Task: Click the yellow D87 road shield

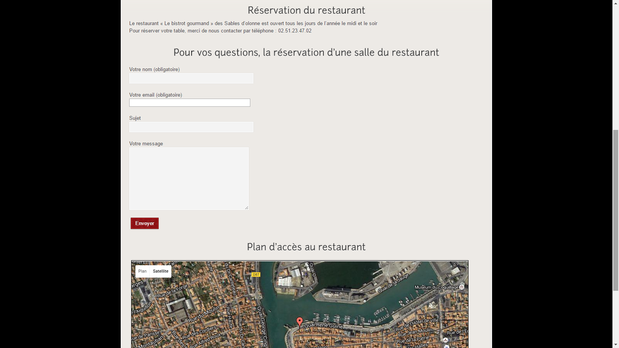Action: [x=256, y=275]
